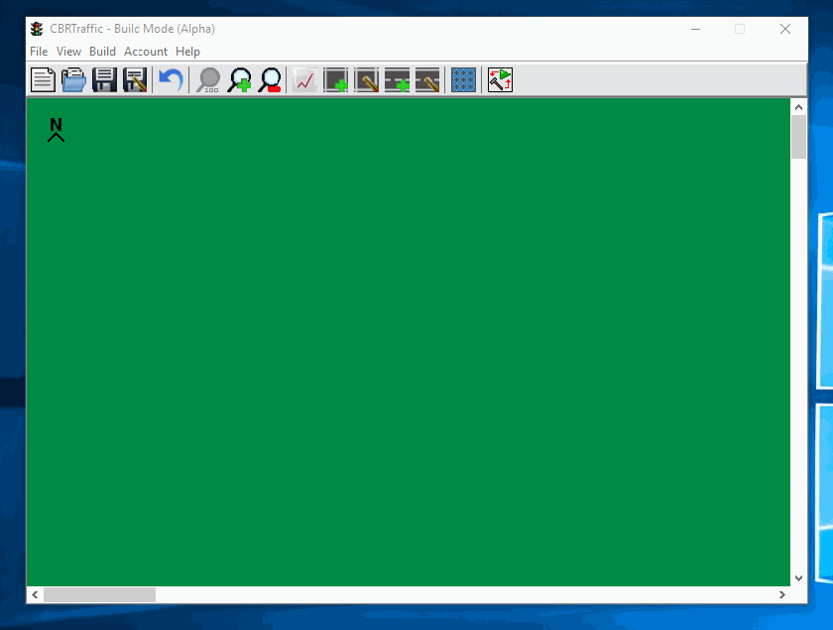Image resolution: width=833 pixels, height=630 pixels.
Task: Open the File menu
Action: [x=39, y=52]
